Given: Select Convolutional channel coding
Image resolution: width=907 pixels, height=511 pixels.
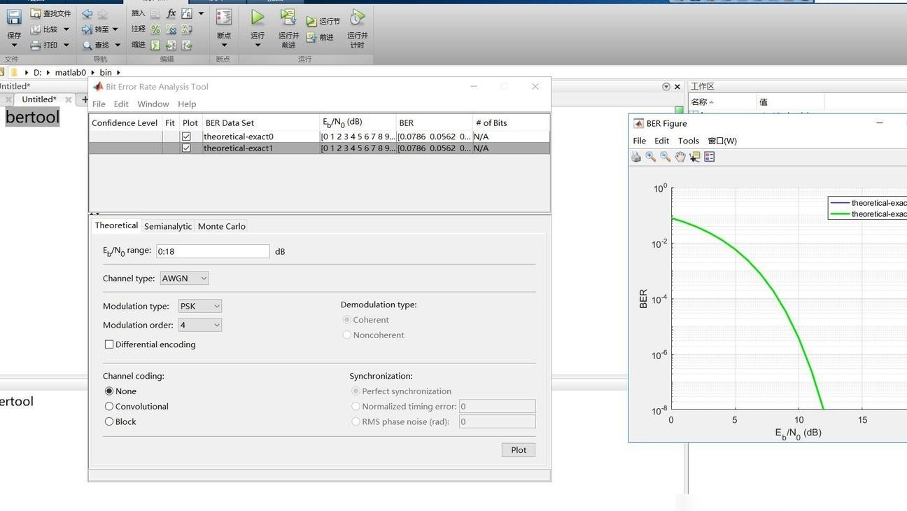Looking at the screenshot, I should coord(109,407).
